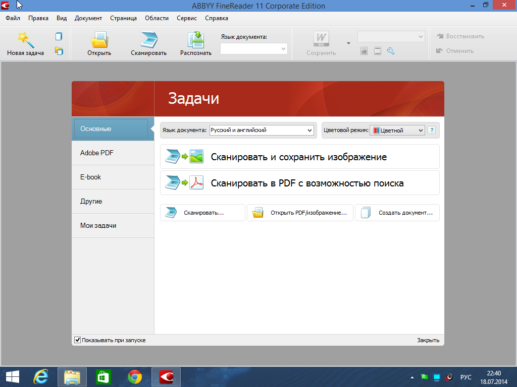
Task: Open the Документ menu
Action: pos(88,18)
